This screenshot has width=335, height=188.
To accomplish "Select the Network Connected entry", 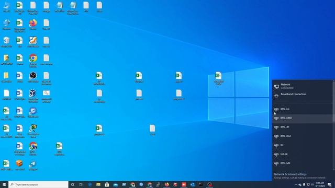I will [302, 86].
